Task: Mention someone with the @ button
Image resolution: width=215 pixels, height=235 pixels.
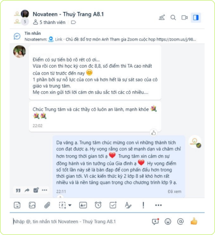Action: 180,222
